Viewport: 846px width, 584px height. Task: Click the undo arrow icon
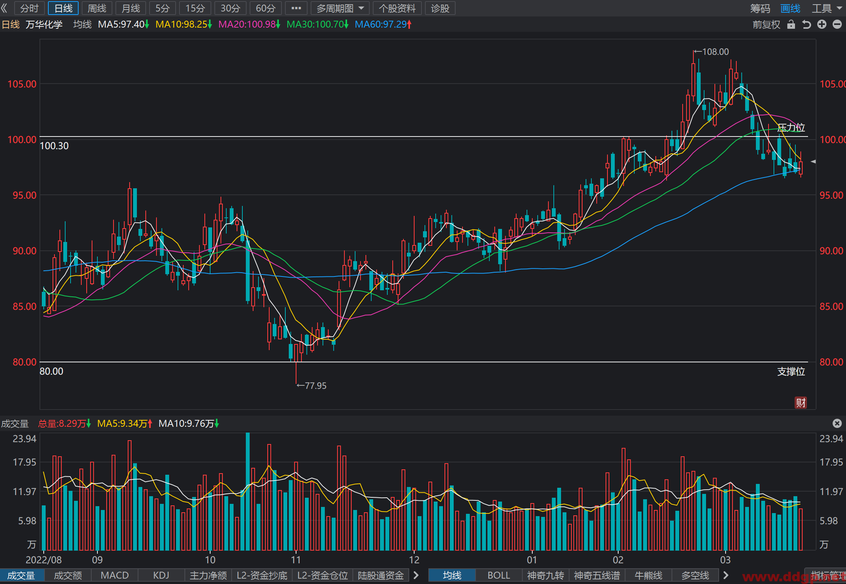[x=806, y=25]
